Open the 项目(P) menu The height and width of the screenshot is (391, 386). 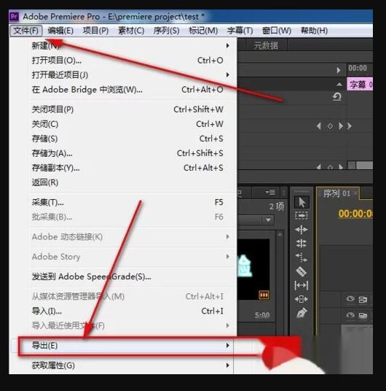click(95, 31)
